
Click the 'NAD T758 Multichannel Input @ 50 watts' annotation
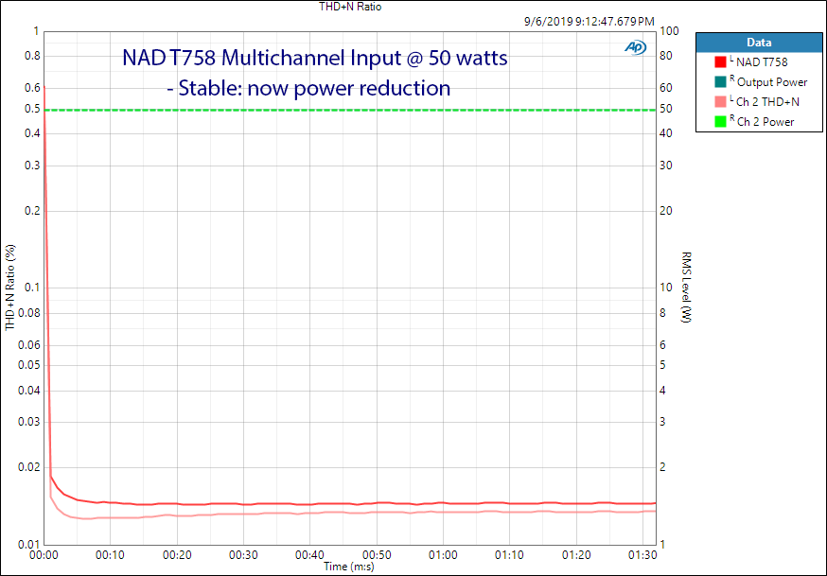(x=315, y=58)
